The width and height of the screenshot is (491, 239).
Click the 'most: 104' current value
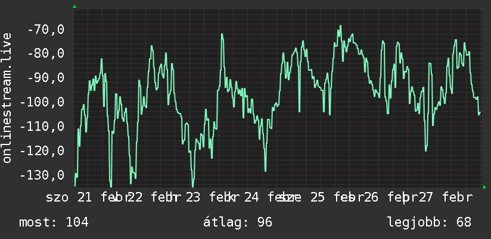coord(54,222)
